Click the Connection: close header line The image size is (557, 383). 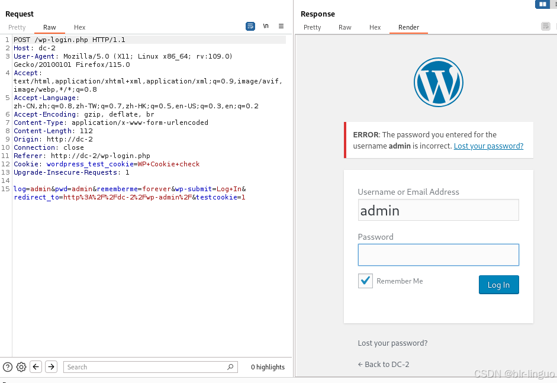click(49, 147)
